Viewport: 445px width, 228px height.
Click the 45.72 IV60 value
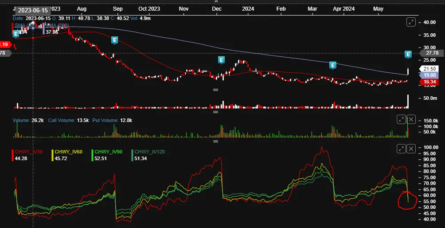pyautogui.click(x=60, y=158)
